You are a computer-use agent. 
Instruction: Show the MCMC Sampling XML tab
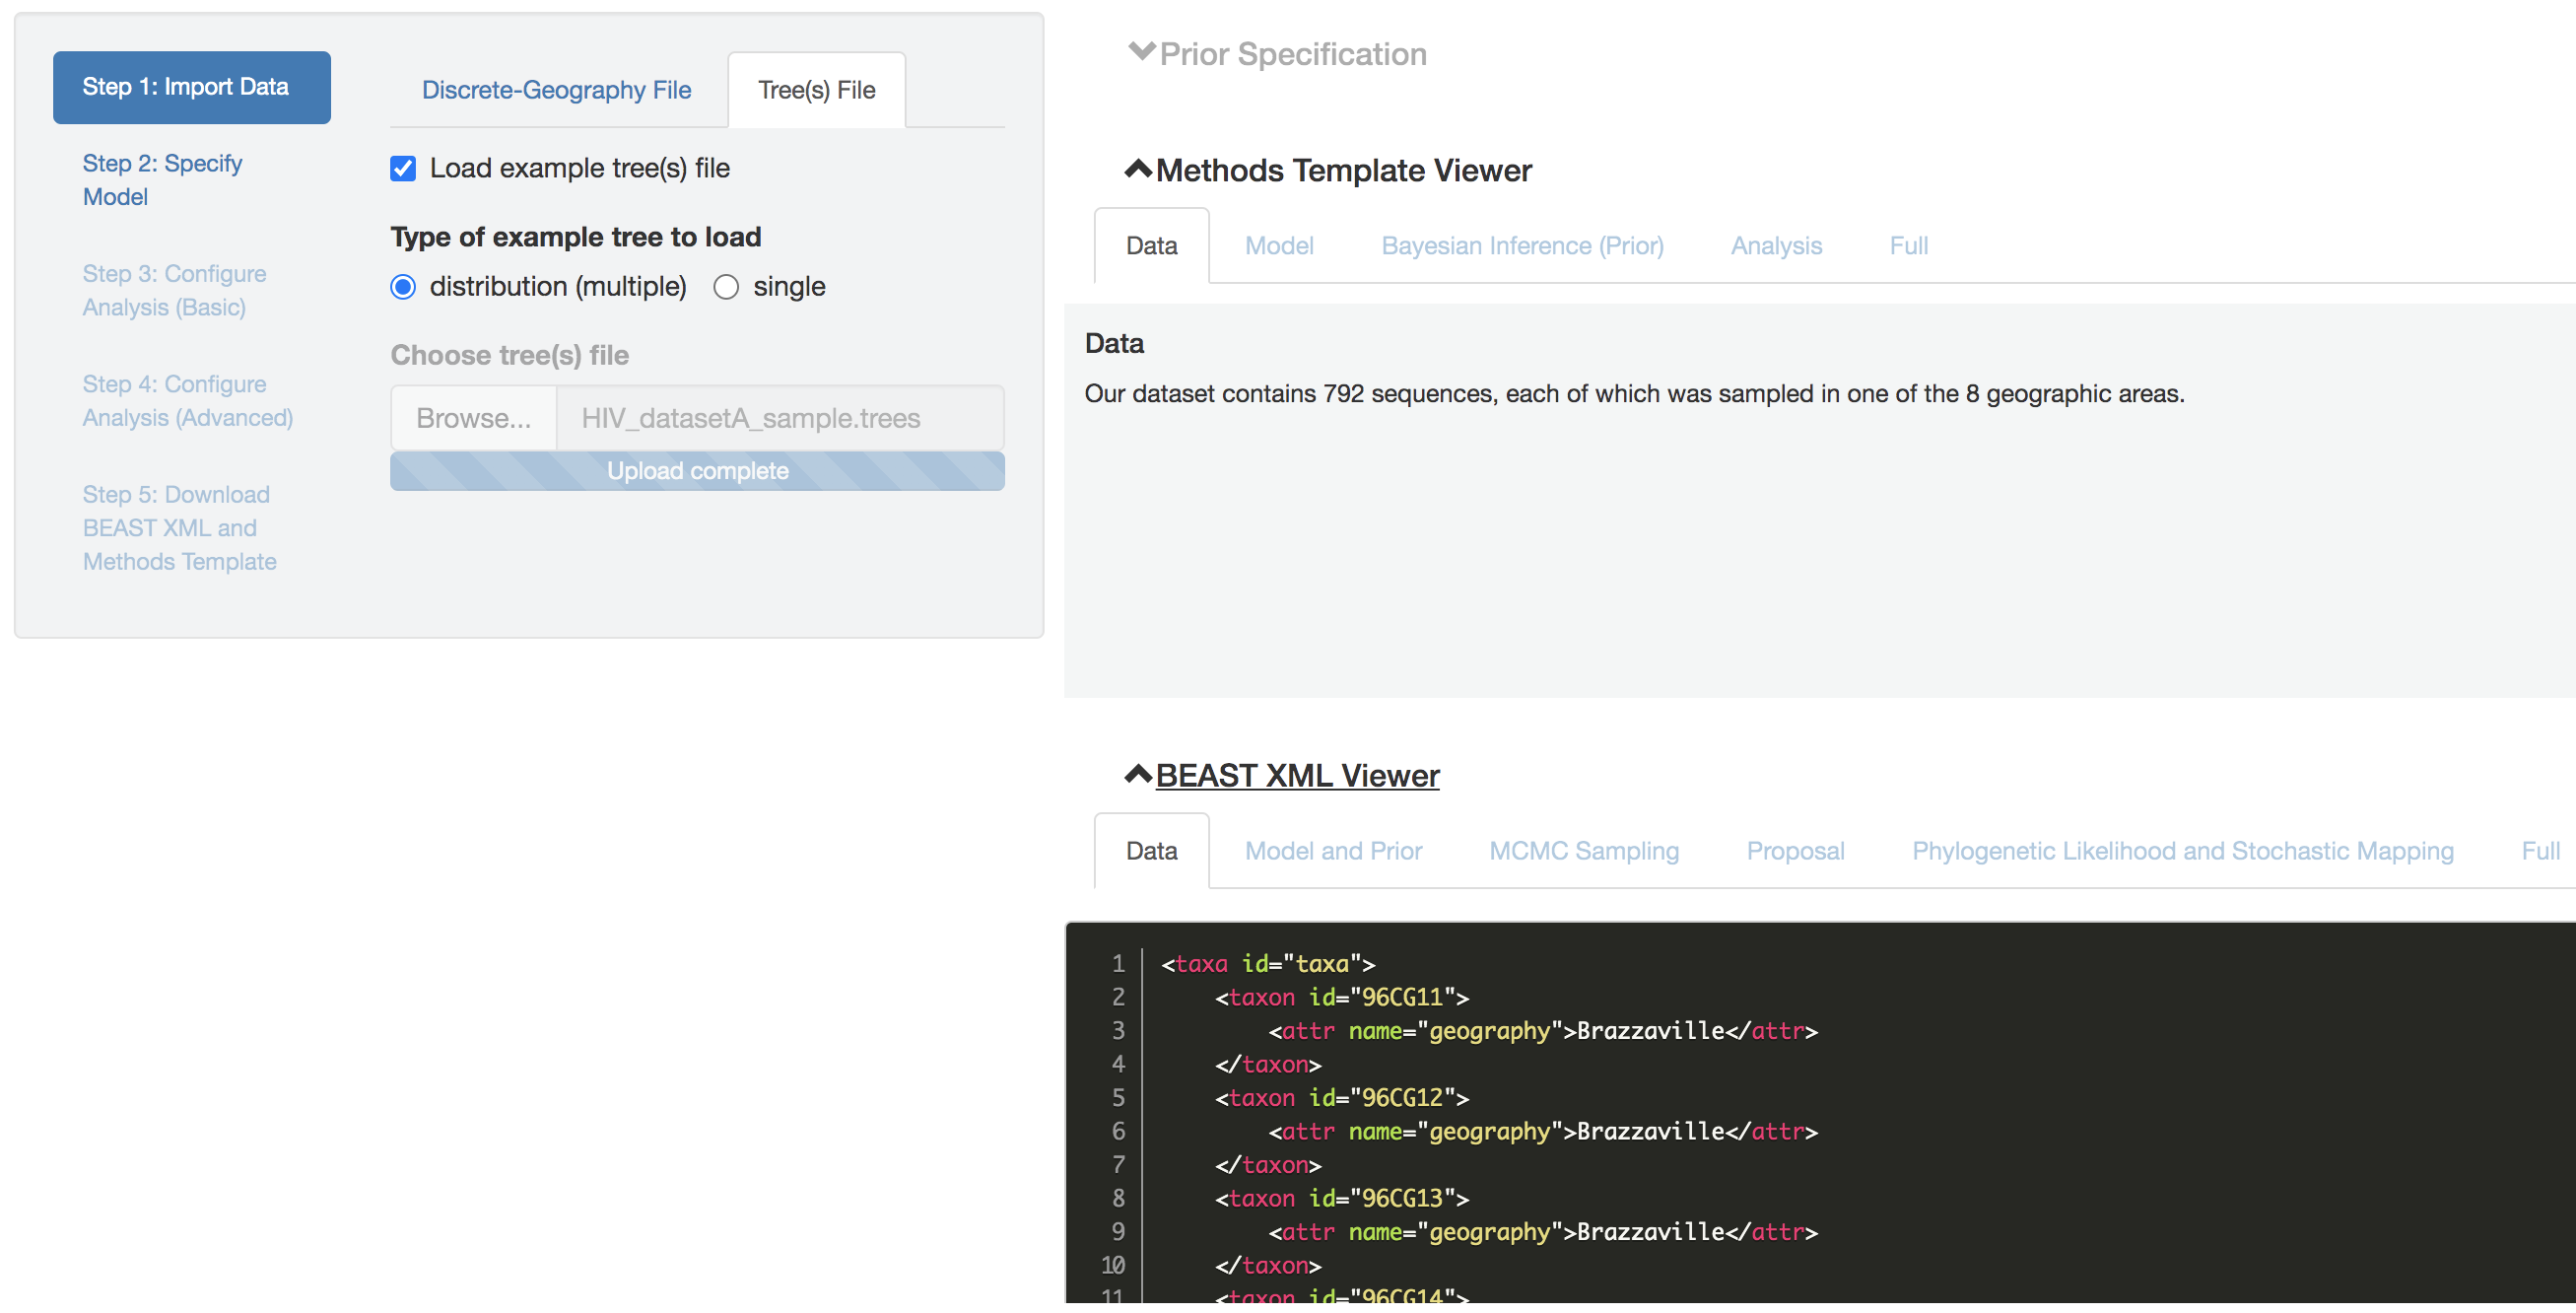click(x=1583, y=851)
